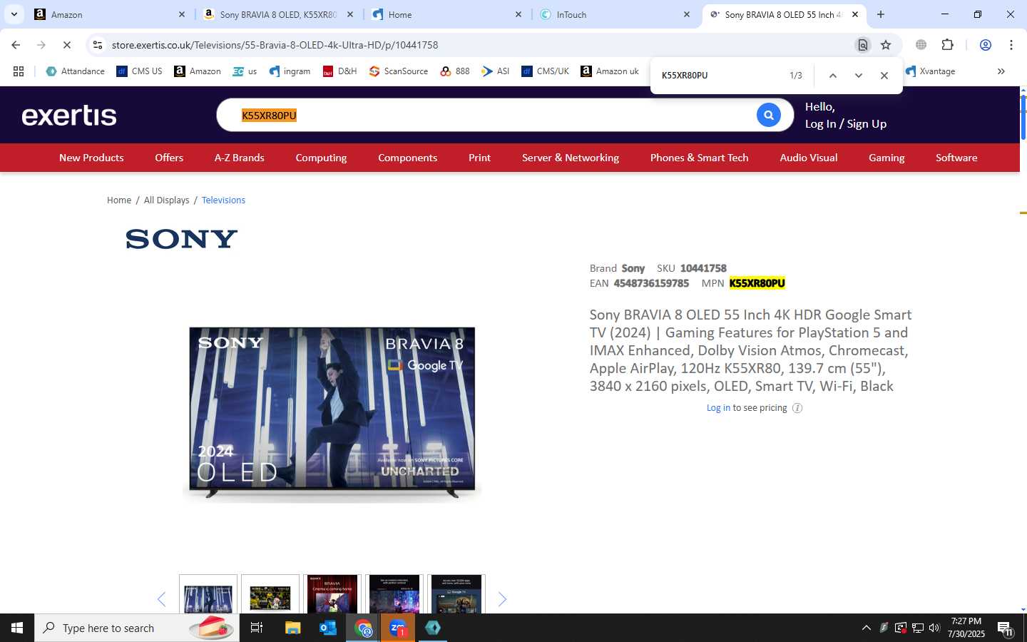Click the blue search magnifier button

[x=768, y=115]
